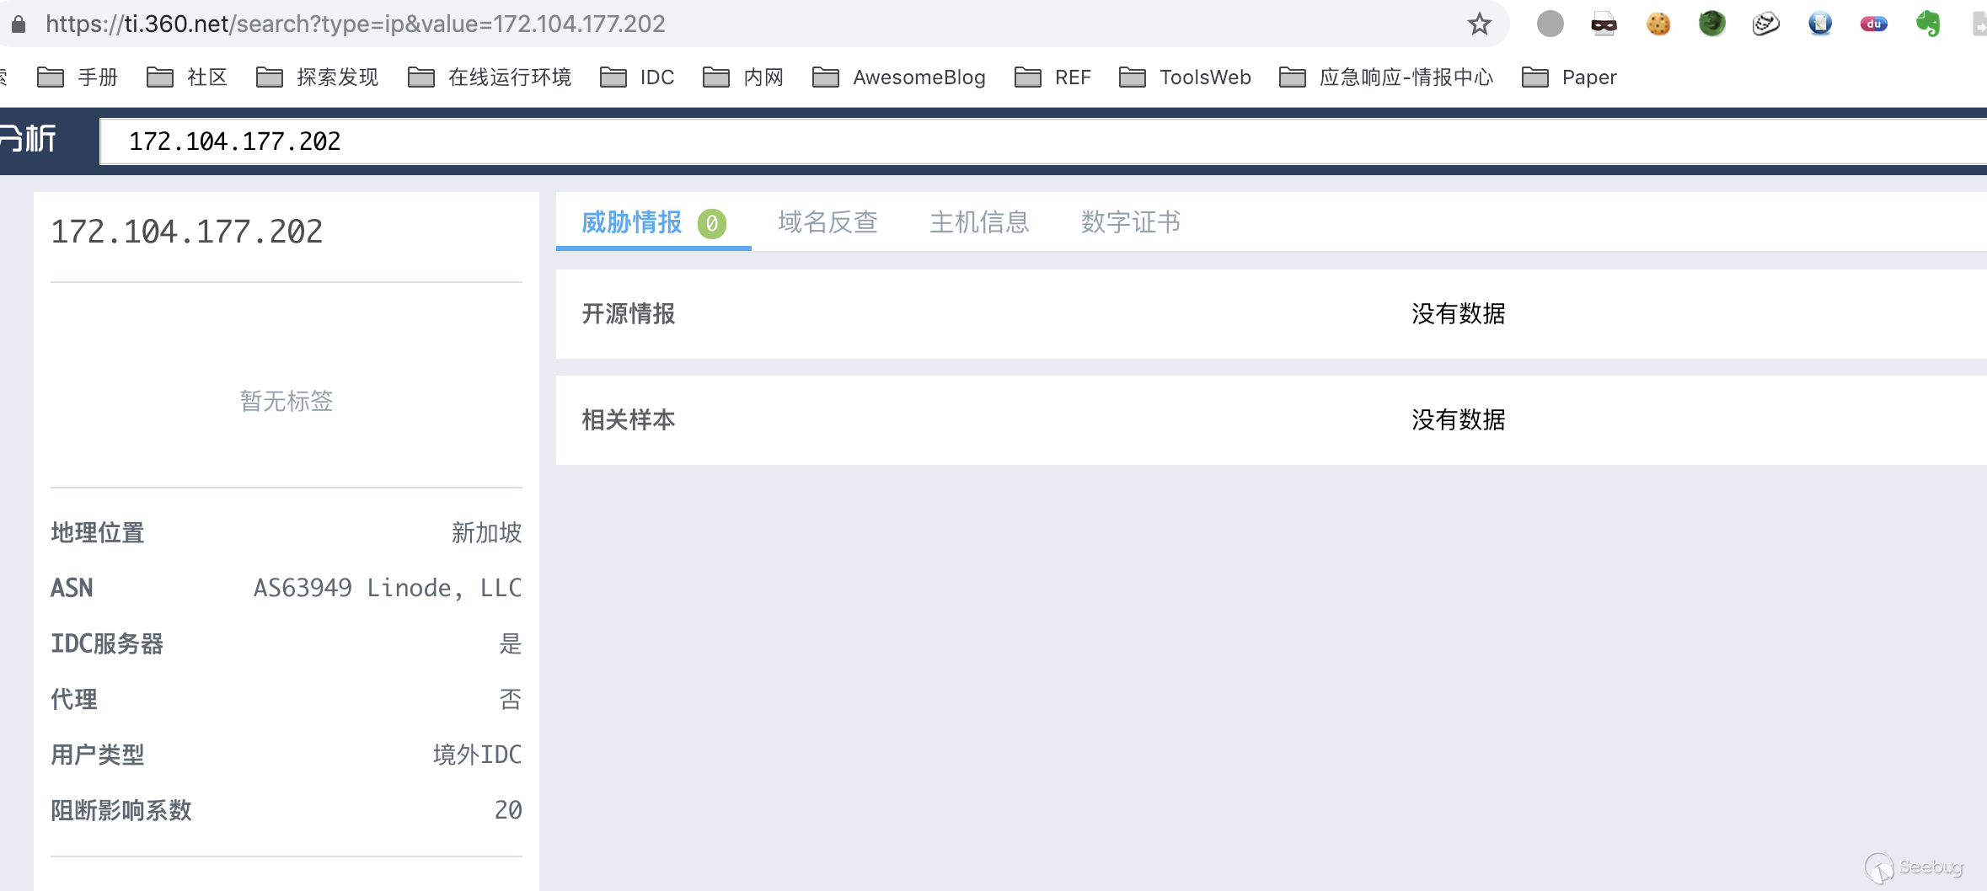1987x891 pixels.
Task: Switch to the 数字证书 tab
Action: pyautogui.click(x=1131, y=222)
